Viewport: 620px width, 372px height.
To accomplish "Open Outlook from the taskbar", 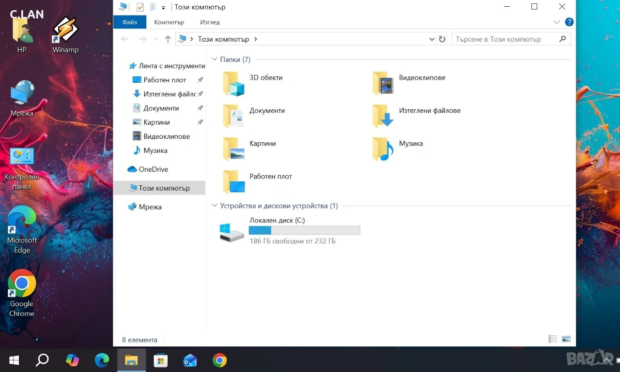I will point(190,360).
